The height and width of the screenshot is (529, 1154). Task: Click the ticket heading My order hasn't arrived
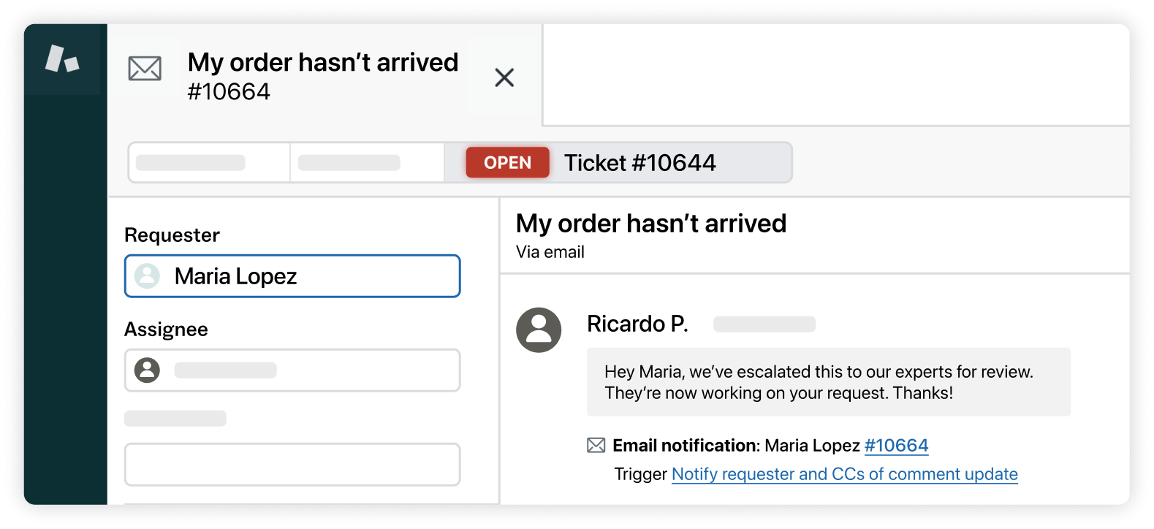[x=651, y=223]
